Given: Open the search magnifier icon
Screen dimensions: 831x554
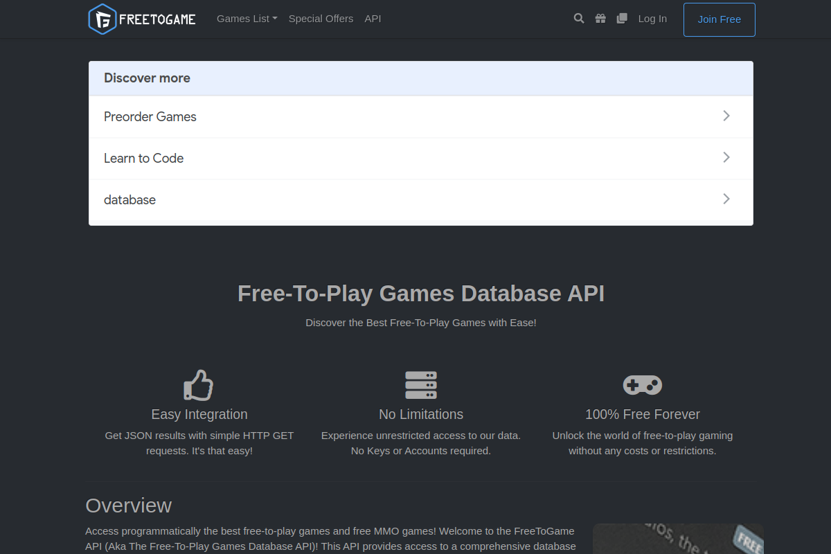Looking at the screenshot, I should point(579,19).
